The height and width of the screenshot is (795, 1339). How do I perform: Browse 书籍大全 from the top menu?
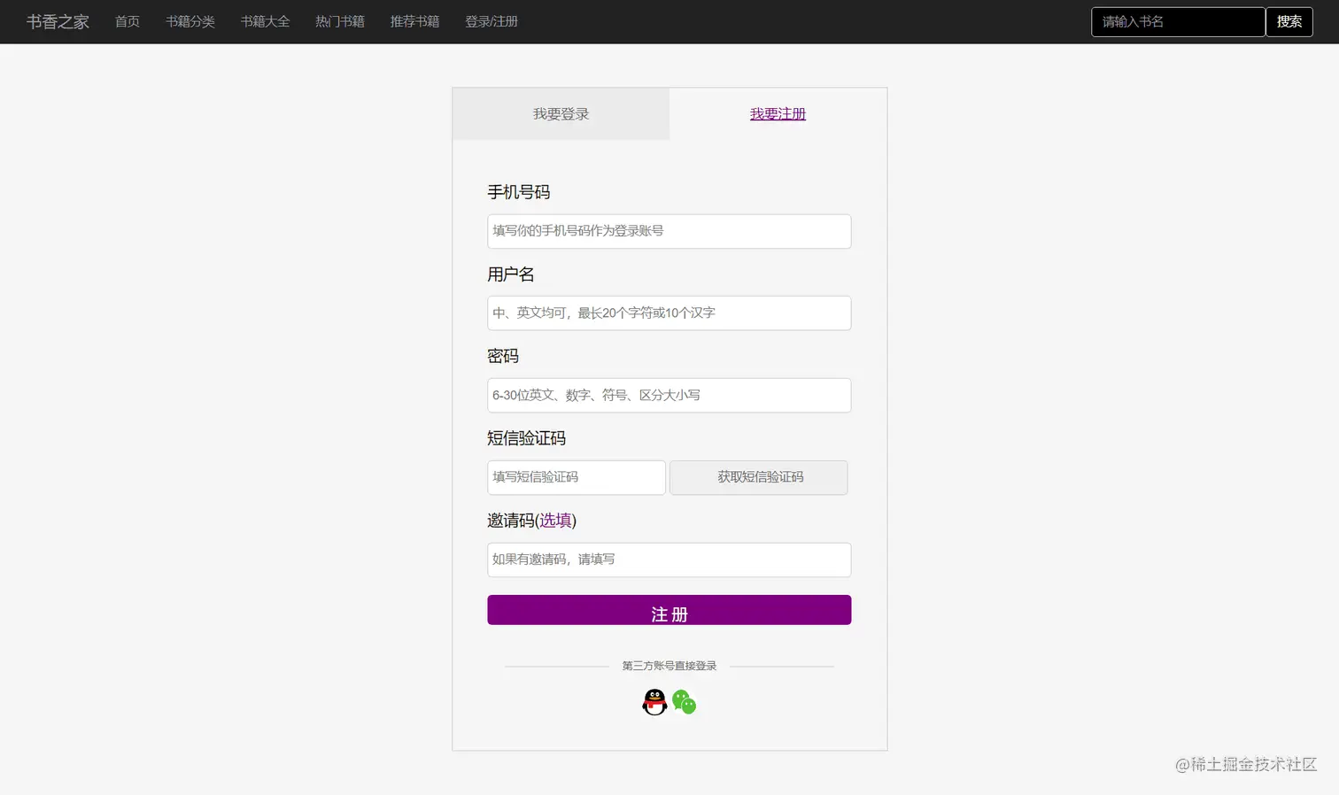265,21
